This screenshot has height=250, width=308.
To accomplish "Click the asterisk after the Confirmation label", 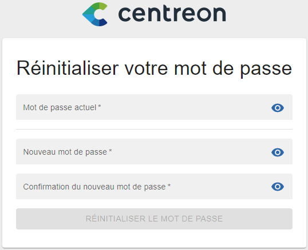I will [169, 185].
